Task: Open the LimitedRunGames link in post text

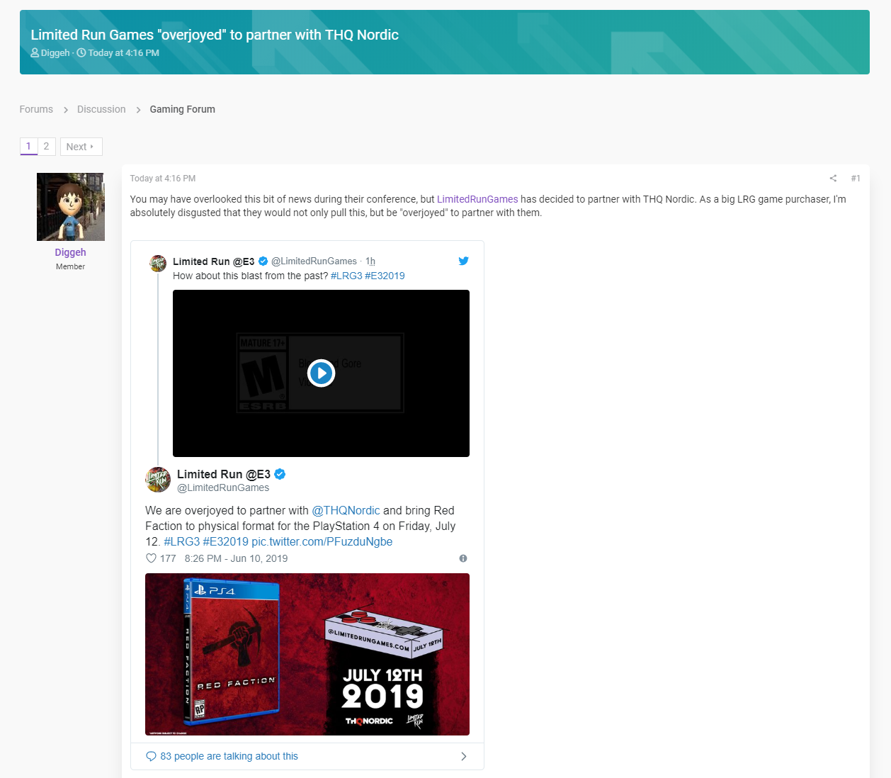Action: coord(477,199)
